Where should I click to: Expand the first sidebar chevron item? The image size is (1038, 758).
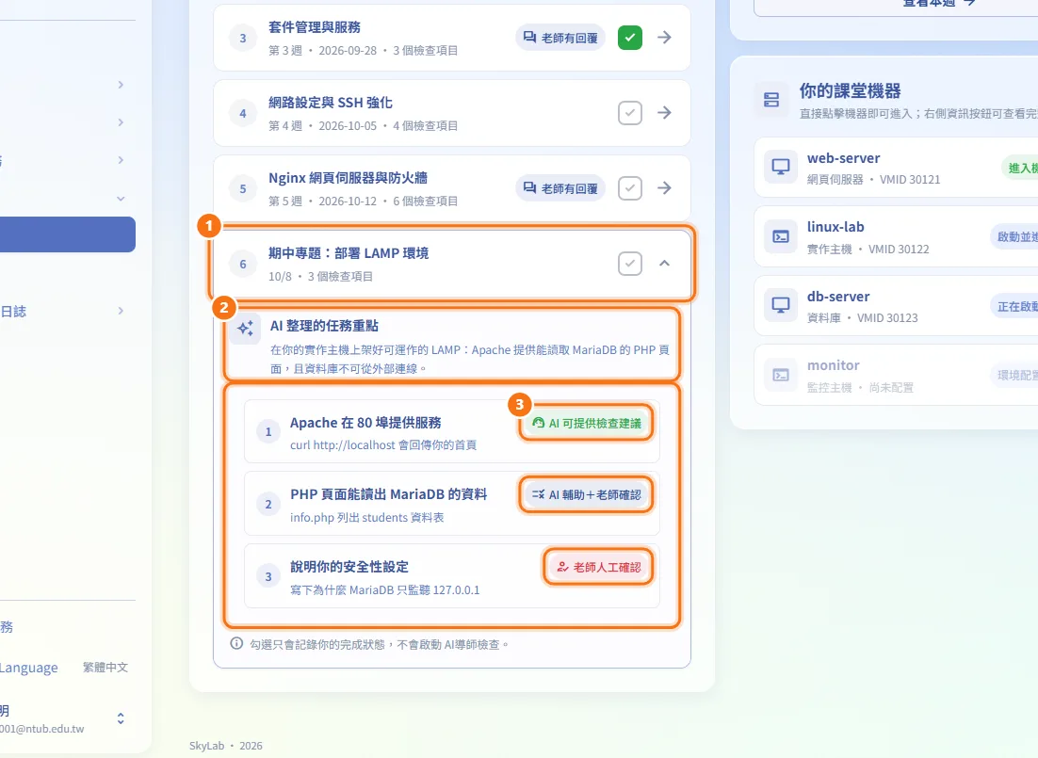[x=121, y=85]
